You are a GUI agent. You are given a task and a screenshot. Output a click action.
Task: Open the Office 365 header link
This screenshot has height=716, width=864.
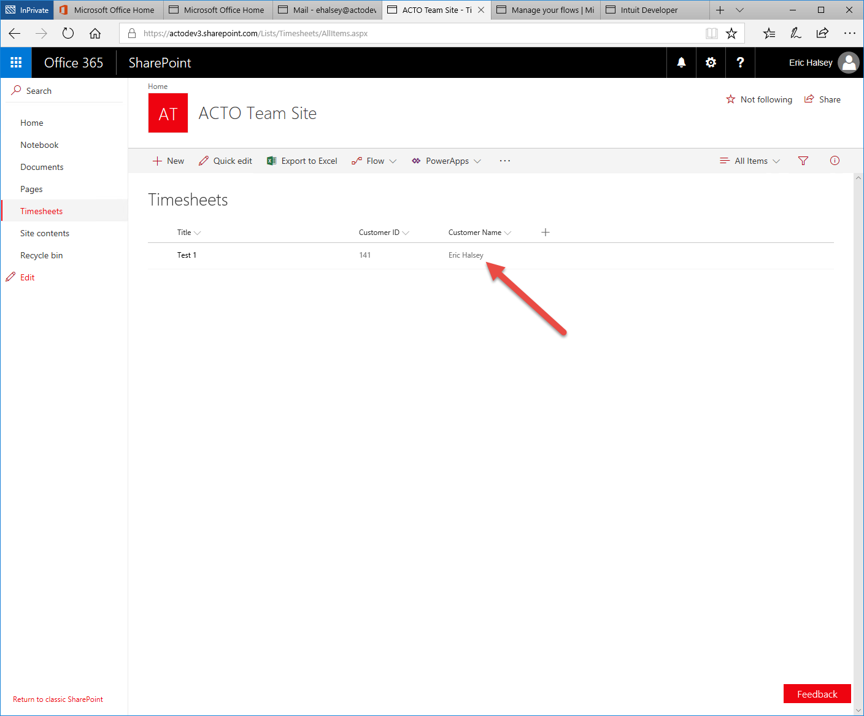coord(74,63)
